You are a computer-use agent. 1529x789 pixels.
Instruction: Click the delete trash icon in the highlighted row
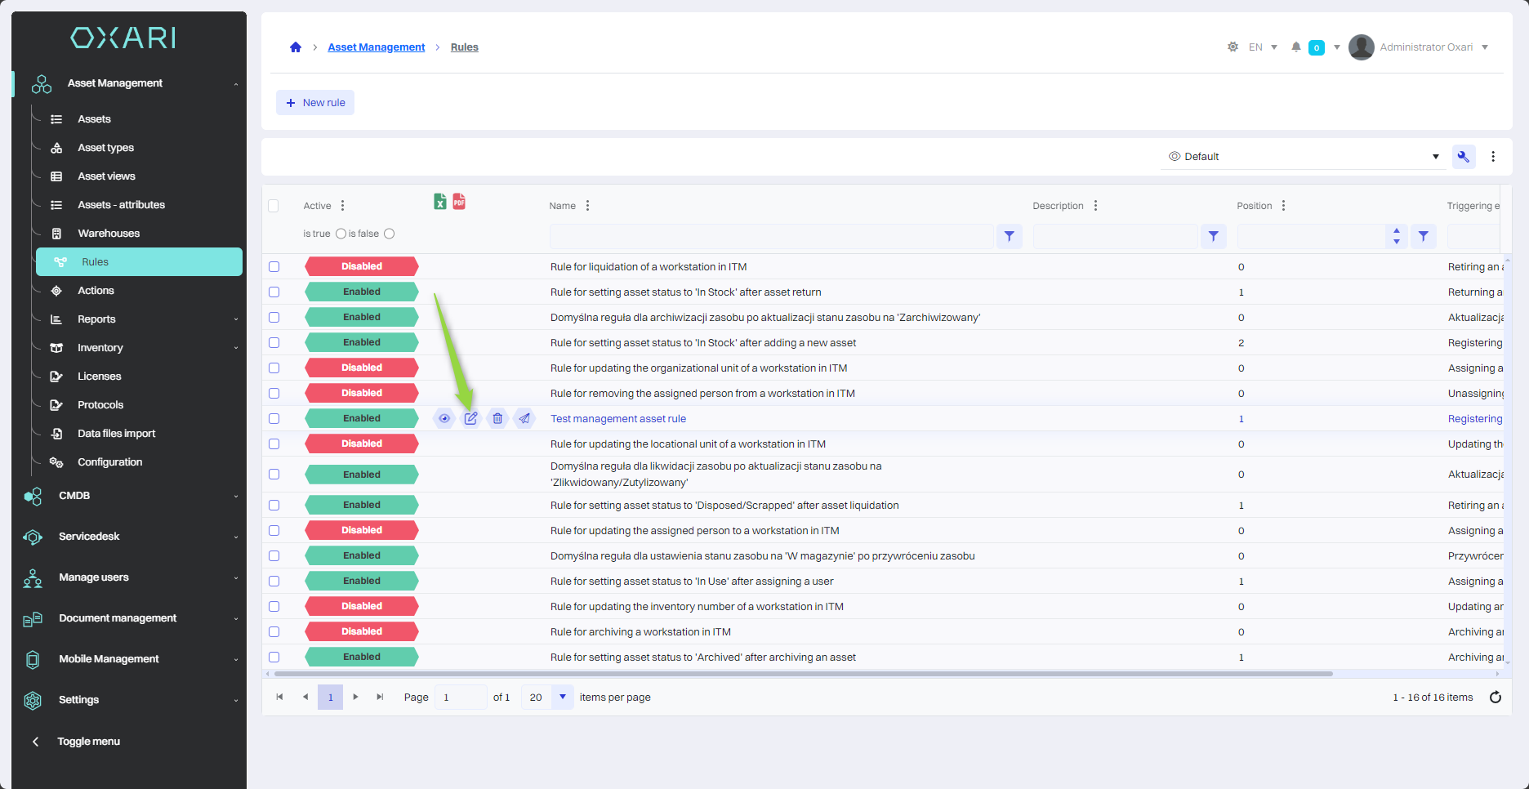click(x=497, y=418)
